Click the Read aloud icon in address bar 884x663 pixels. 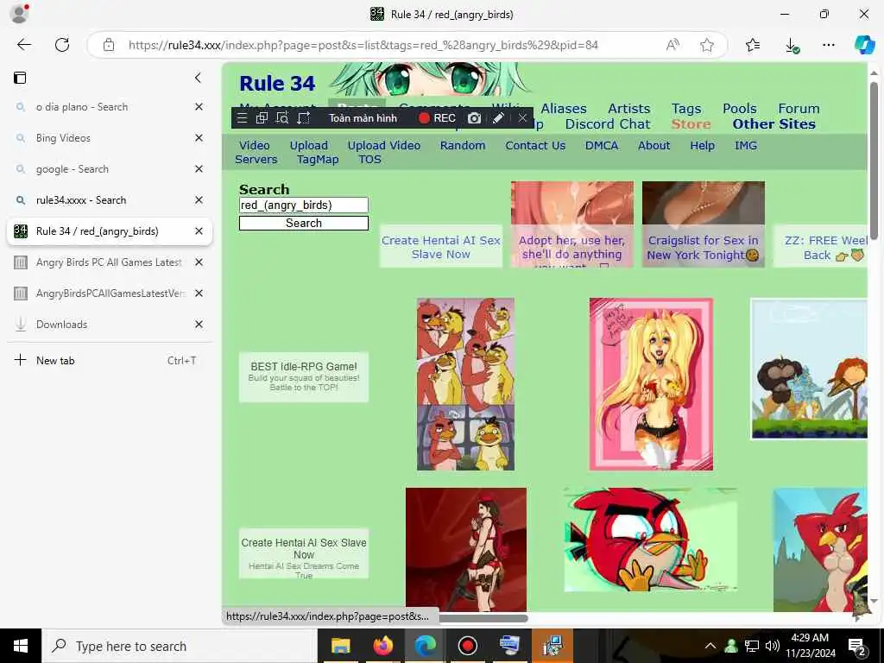click(672, 45)
